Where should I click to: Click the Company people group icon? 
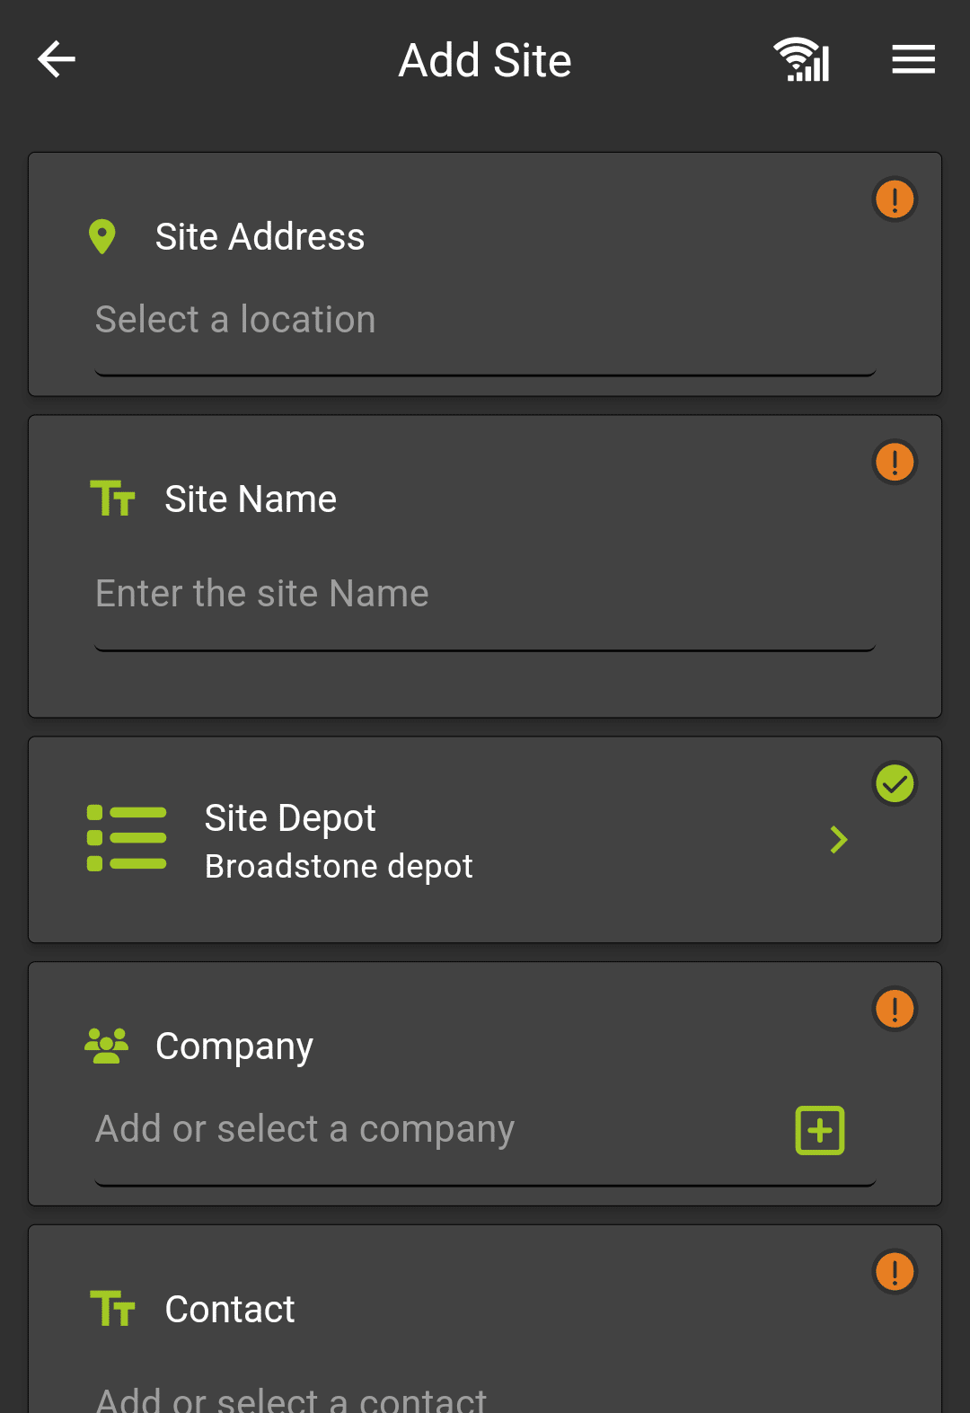(x=107, y=1047)
